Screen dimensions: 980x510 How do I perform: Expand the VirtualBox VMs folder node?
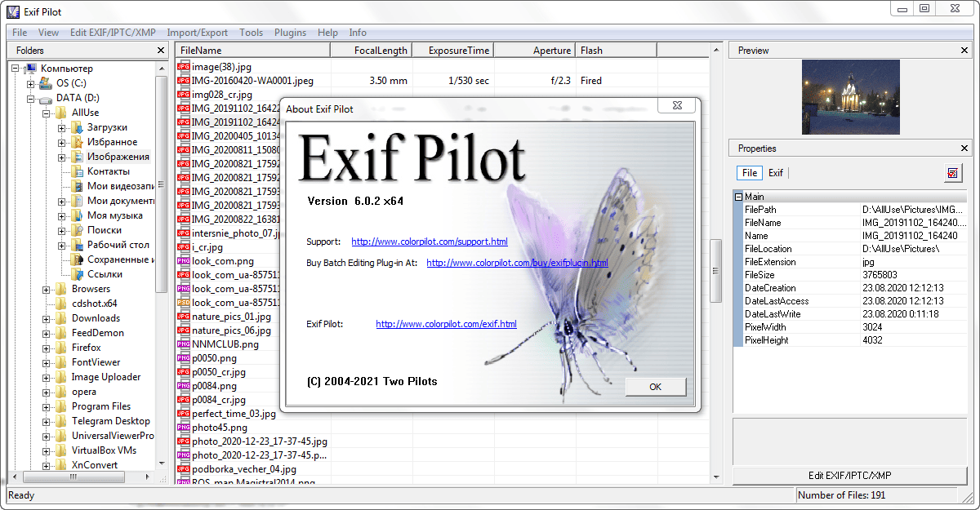click(47, 450)
